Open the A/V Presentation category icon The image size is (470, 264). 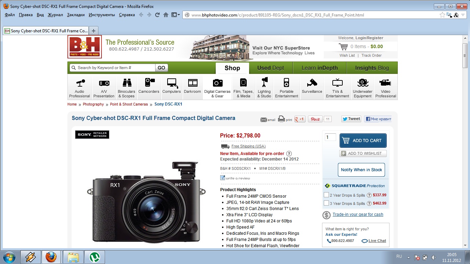pos(104,88)
